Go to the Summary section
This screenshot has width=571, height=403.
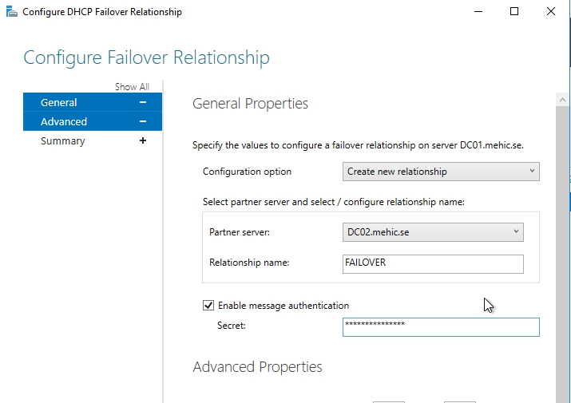click(62, 141)
